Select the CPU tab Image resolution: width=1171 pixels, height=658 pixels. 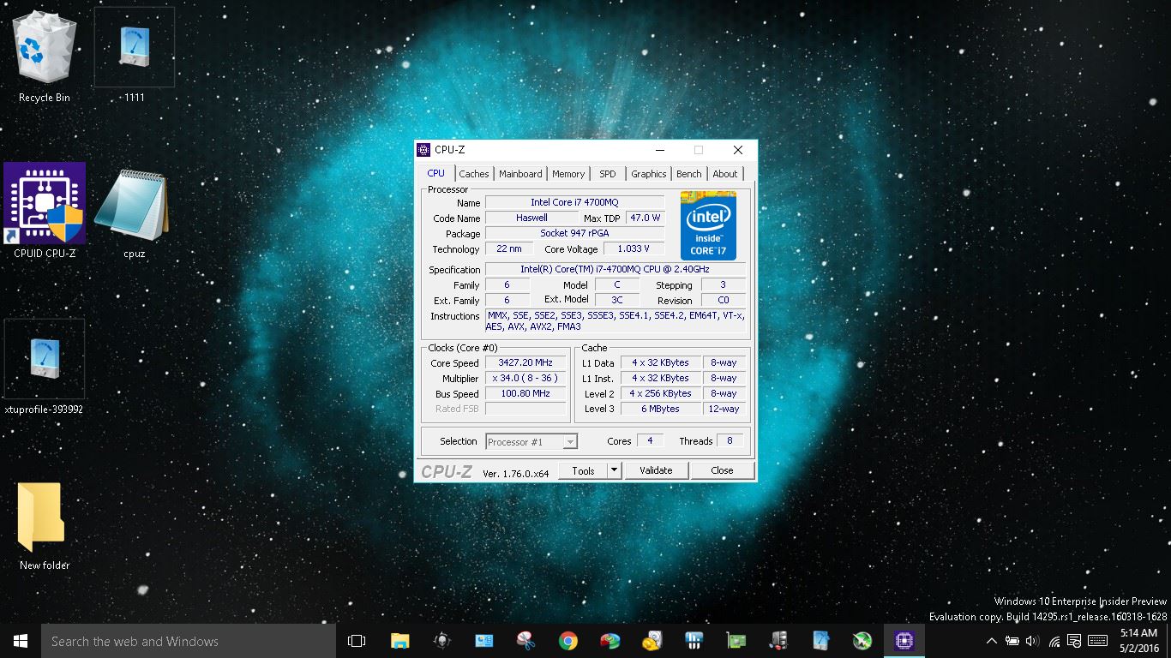[x=436, y=173]
